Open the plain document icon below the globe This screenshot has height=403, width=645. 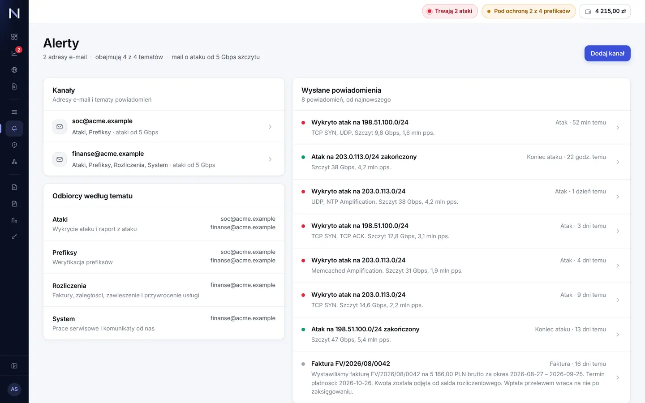coord(14,86)
